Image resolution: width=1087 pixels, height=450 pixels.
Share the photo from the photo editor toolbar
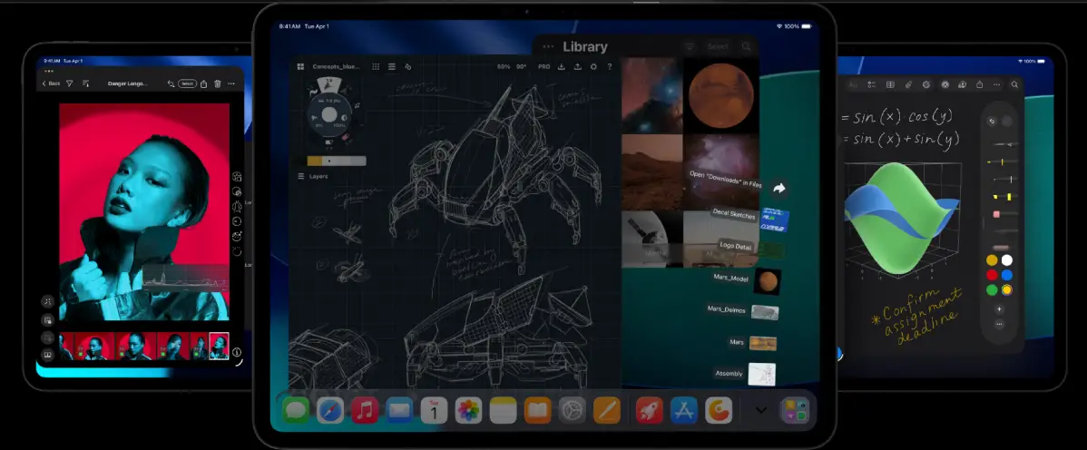204,83
